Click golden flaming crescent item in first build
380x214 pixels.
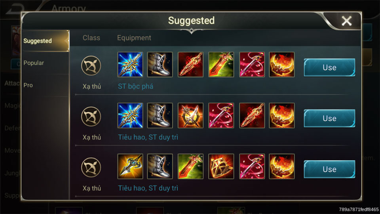pyautogui.click(x=282, y=65)
